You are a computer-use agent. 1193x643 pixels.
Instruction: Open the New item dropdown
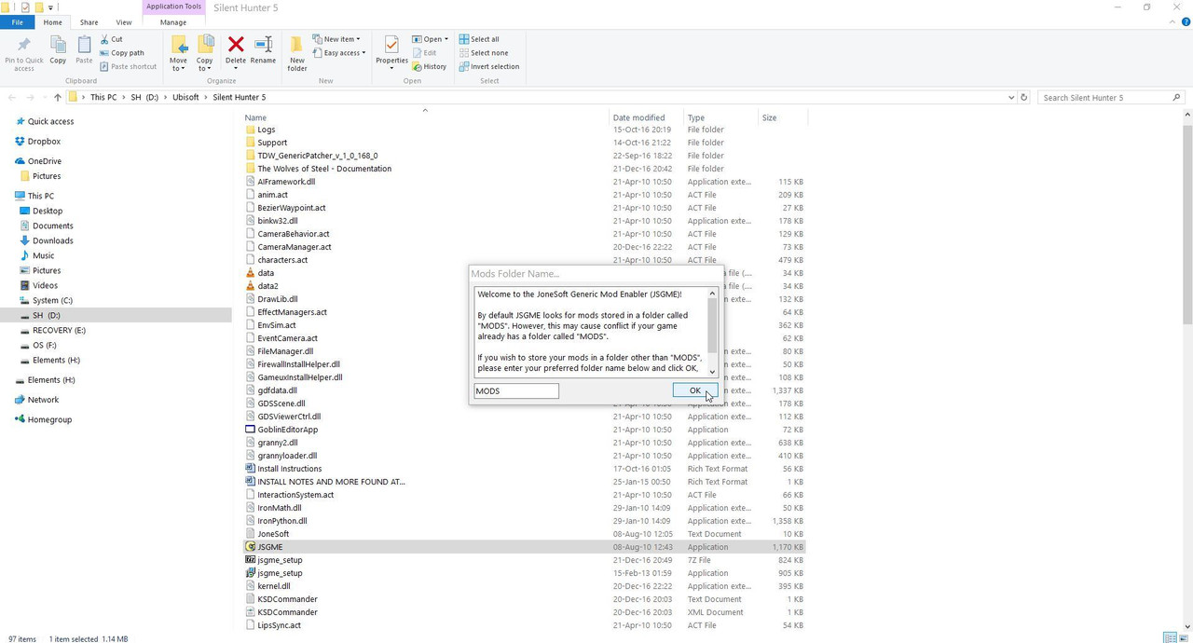[336, 39]
